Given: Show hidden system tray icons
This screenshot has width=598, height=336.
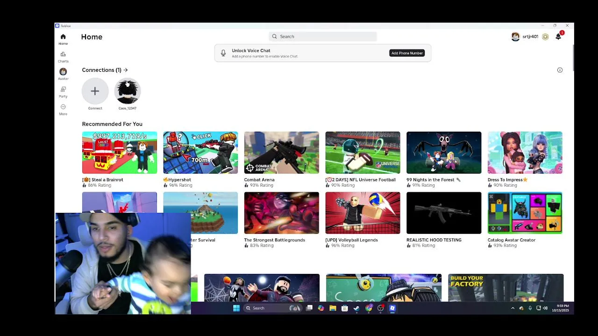Looking at the screenshot, I should [513, 308].
